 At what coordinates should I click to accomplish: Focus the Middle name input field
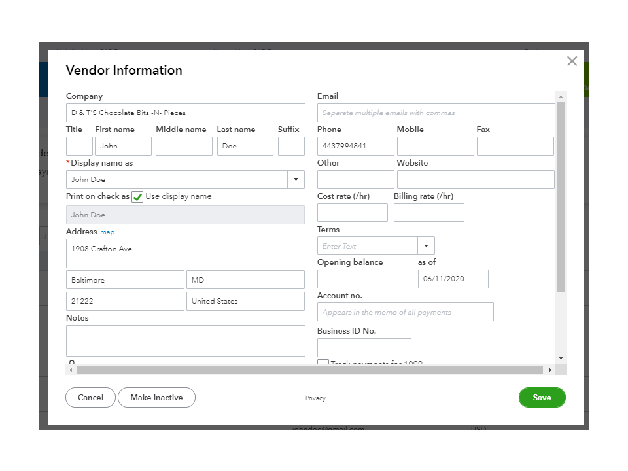(184, 146)
